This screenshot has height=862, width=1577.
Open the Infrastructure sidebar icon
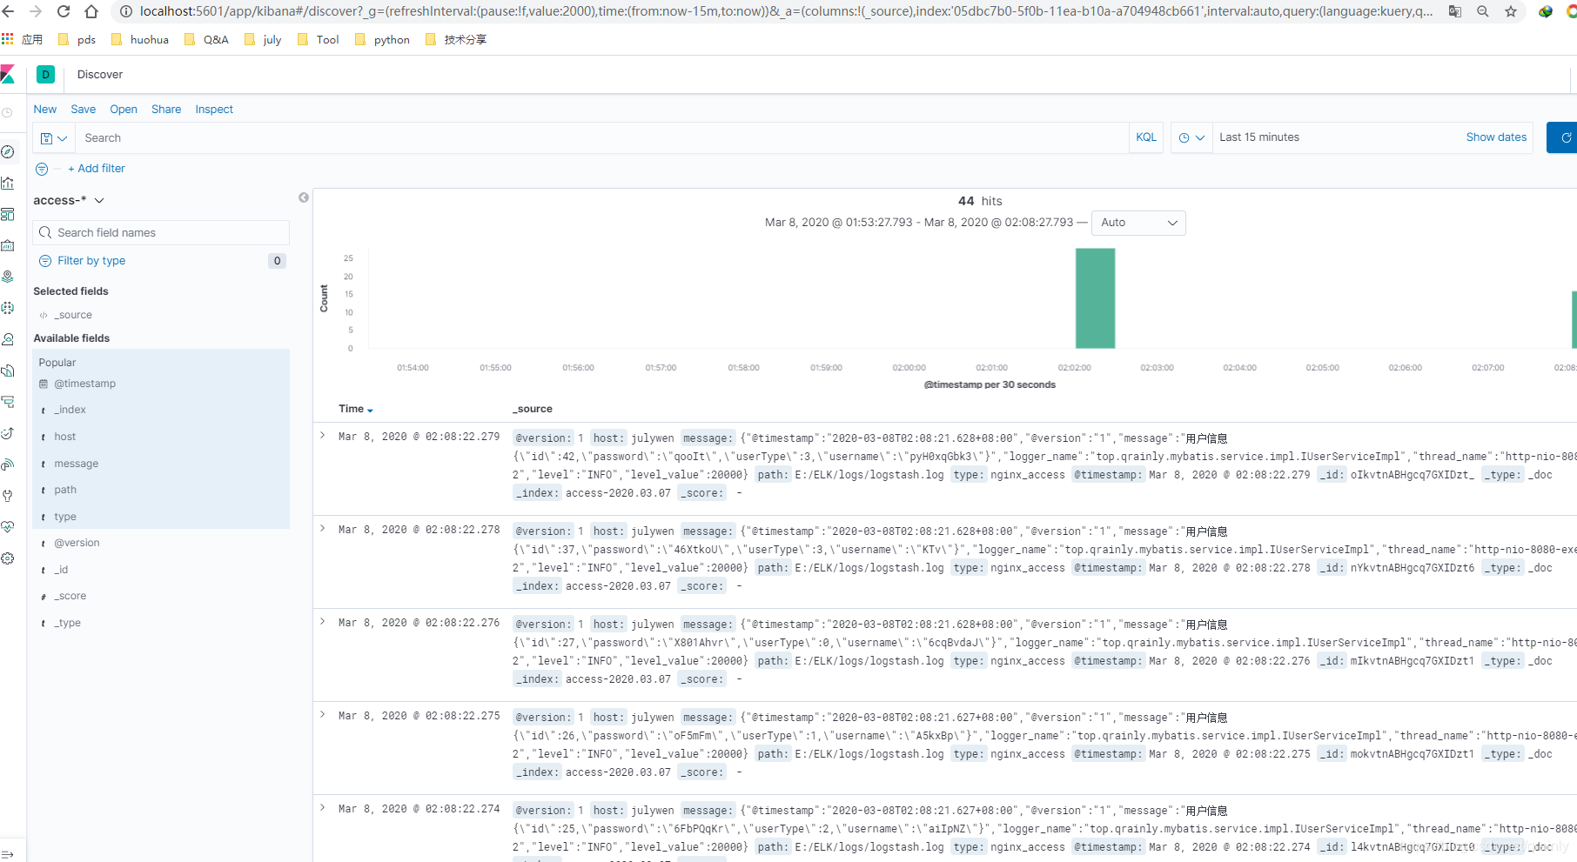8,339
